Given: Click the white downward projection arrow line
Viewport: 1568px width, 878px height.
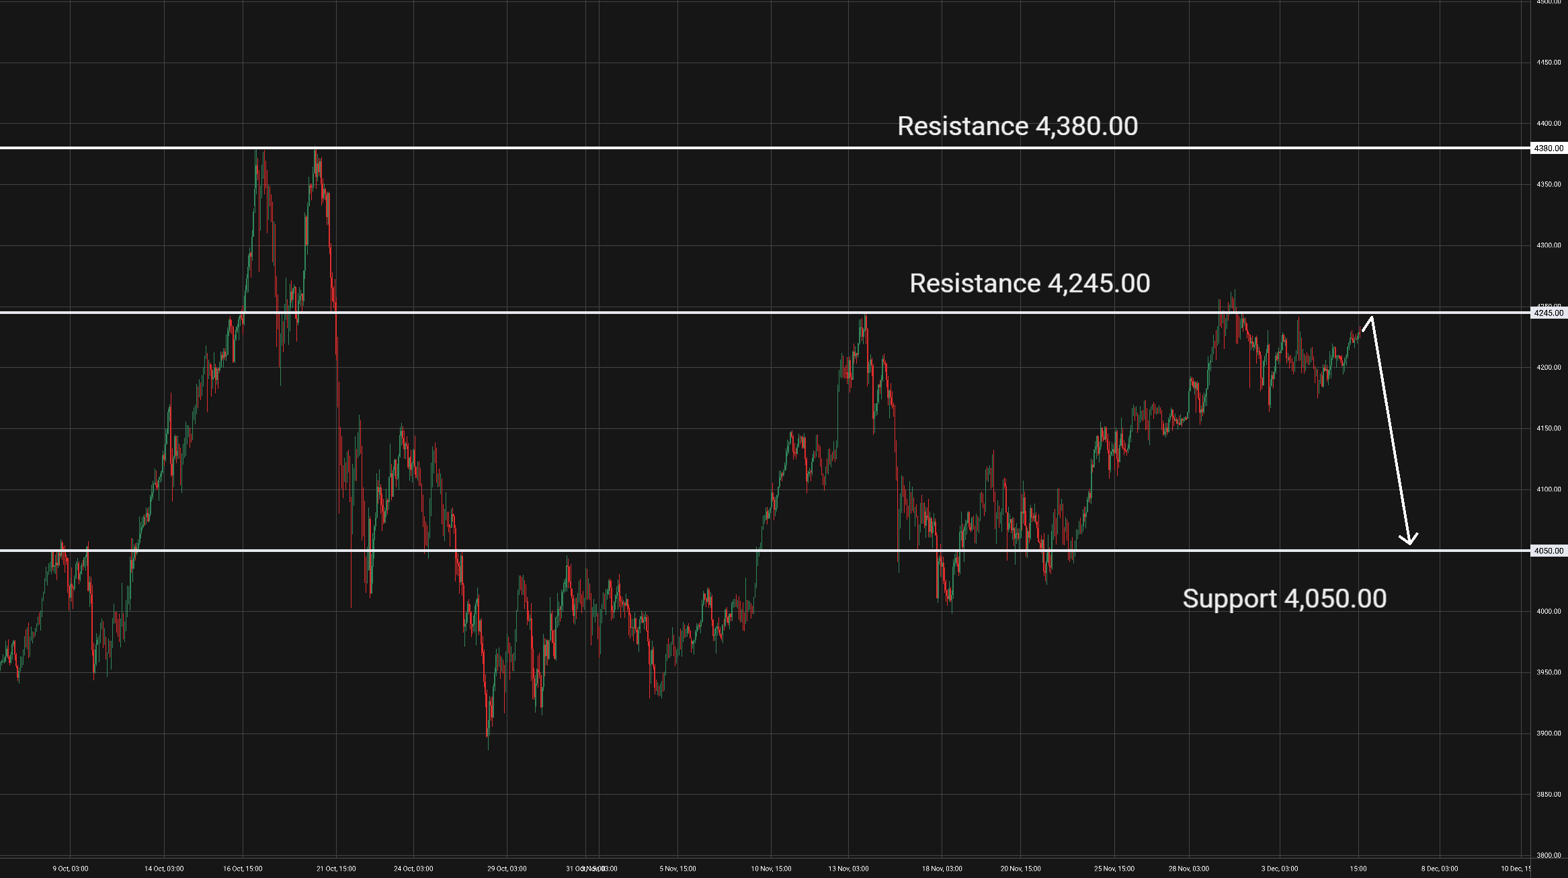Looking at the screenshot, I should coord(1391,430).
